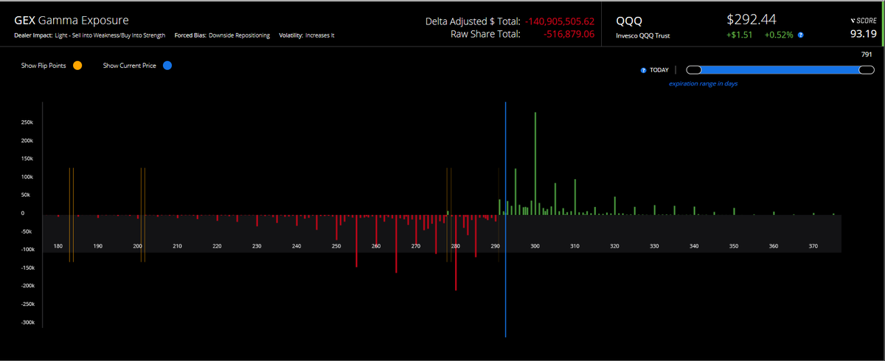Click the blue current price vertical line
The width and height of the screenshot is (885, 361).
(x=506, y=220)
